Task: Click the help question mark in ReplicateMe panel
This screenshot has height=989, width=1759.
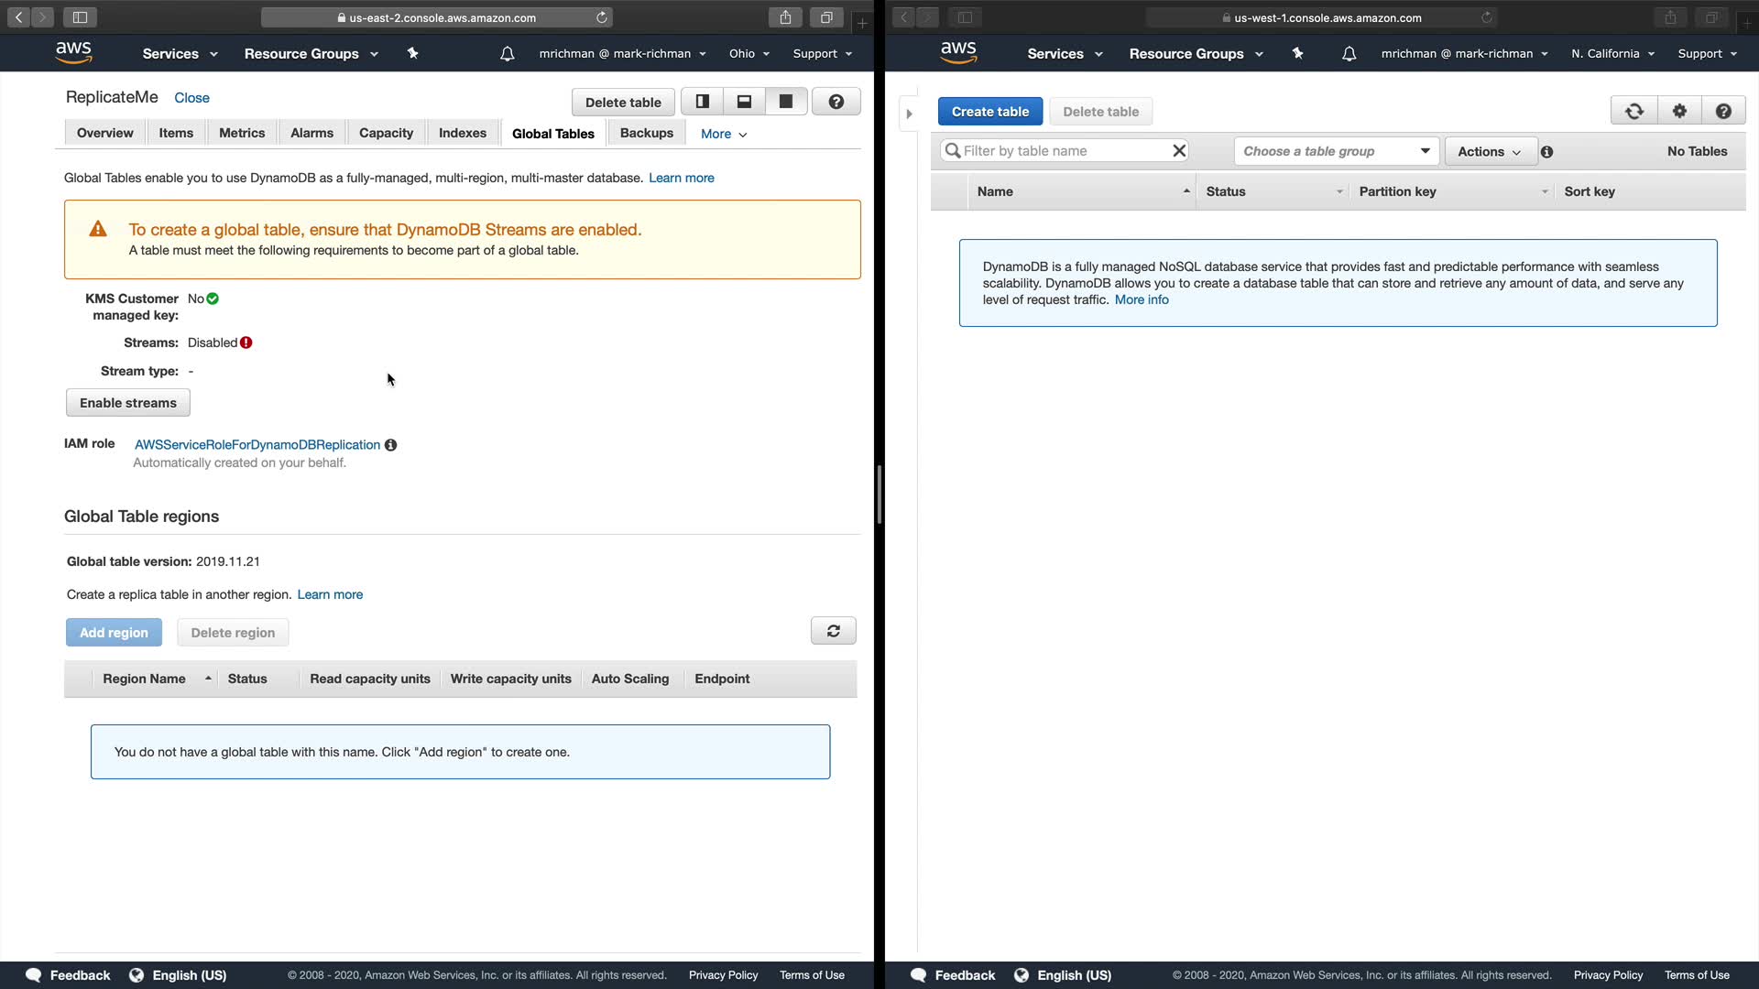Action: [x=836, y=102]
